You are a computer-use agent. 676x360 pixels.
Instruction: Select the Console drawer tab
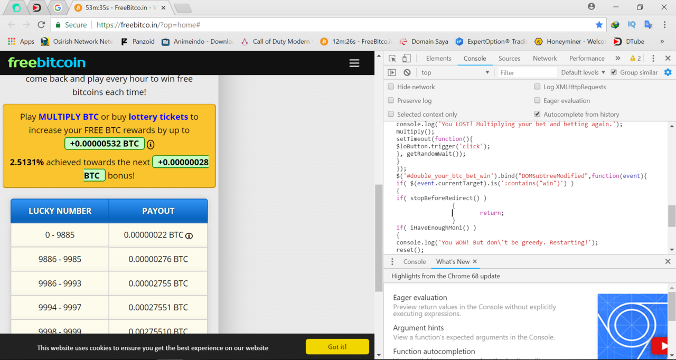(414, 262)
